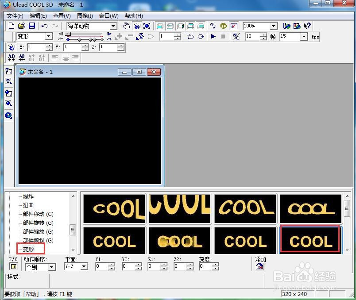Open the 查看(V) menu
Screen dimensions: 356x300
62,16
